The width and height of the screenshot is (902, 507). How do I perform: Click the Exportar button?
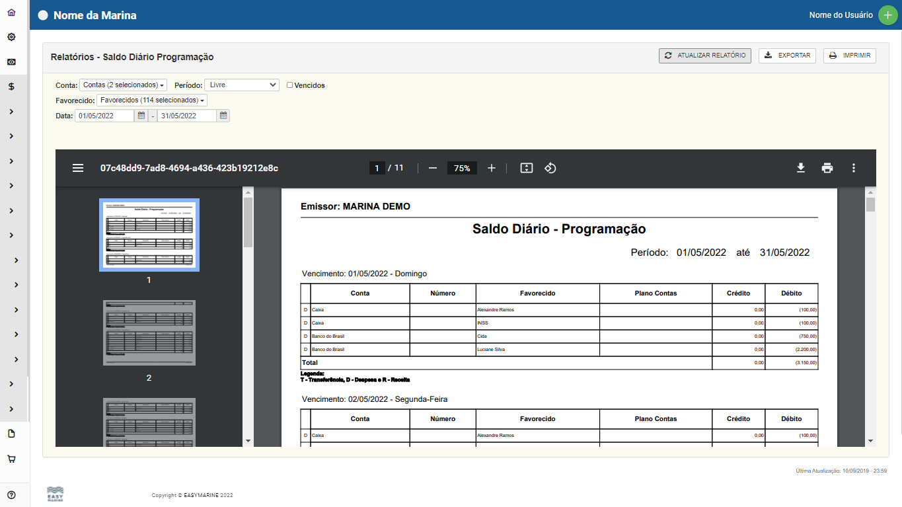787,56
